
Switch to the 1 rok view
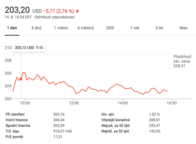[135, 28]
